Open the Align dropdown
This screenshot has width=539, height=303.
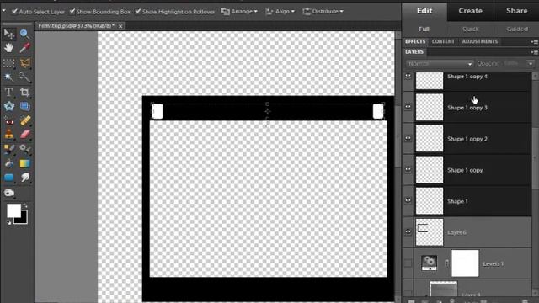click(x=280, y=11)
